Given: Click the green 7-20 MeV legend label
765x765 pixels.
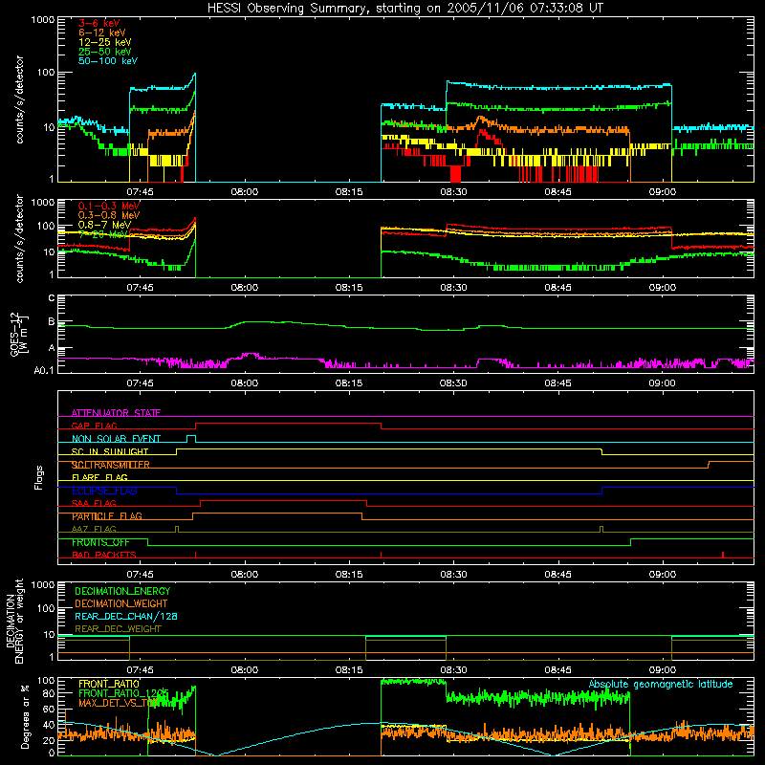Looking at the screenshot, I should pyautogui.click(x=102, y=234).
